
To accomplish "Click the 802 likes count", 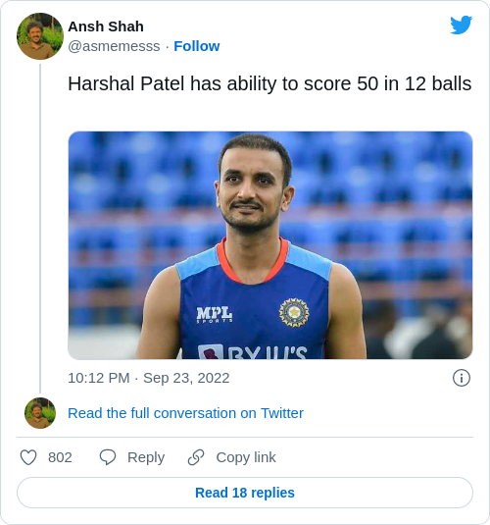I will coord(60,457).
